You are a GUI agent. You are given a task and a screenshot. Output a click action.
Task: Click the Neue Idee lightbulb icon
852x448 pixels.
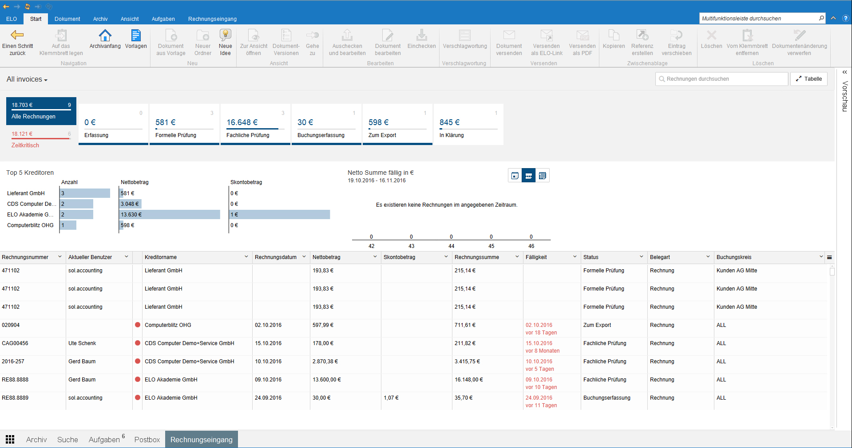pyautogui.click(x=225, y=35)
